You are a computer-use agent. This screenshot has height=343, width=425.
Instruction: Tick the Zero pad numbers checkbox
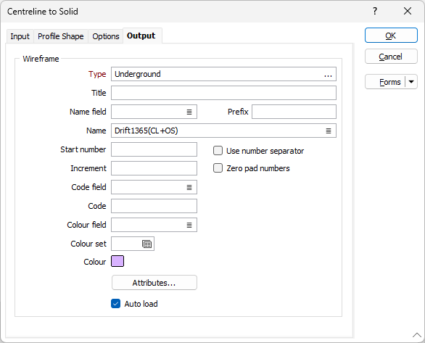click(218, 168)
